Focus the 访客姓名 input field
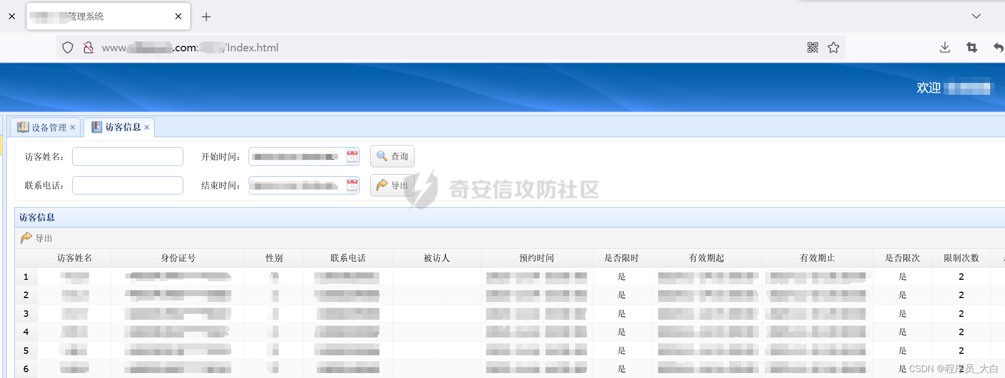The height and width of the screenshot is (378, 1005). point(127,156)
